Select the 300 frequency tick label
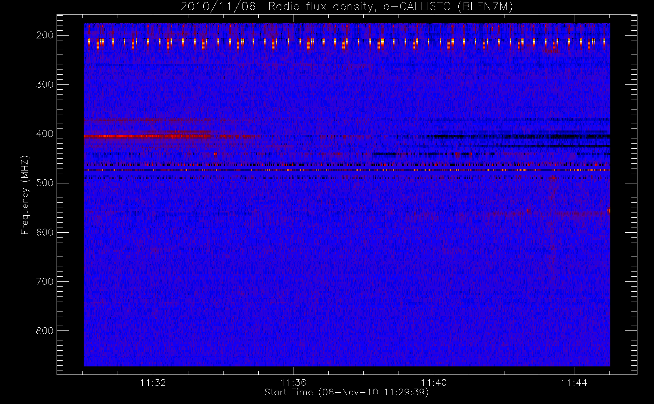 coord(45,84)
